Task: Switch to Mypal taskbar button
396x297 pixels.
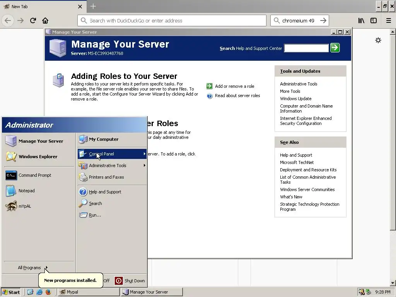Action: tap(89, 292)
